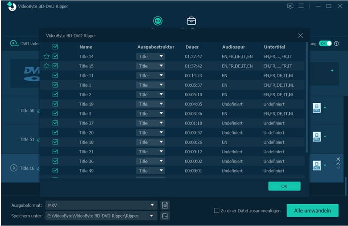Click Title 1 subtitle 'EN,FR,DE,IT,NL'
Viewport: 348px width, 226px height.
pyautogui.click(x=278, y=85)
